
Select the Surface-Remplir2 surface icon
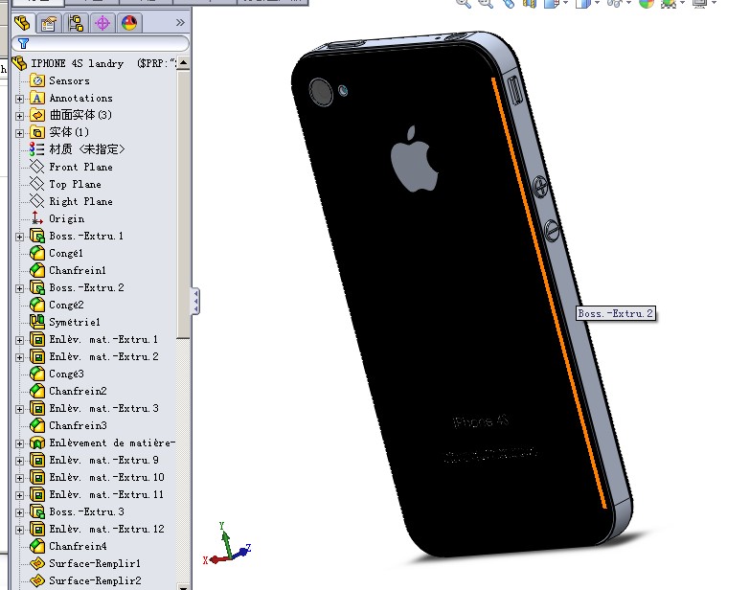click(x=37, y=580)
